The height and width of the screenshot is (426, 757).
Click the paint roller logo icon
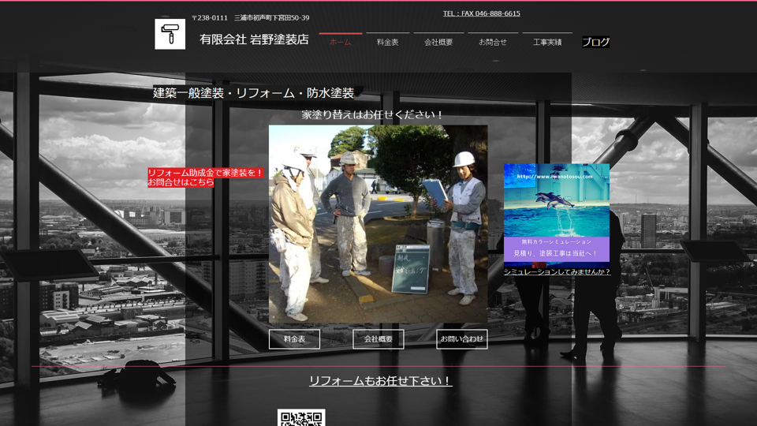(x=170, y=34)
